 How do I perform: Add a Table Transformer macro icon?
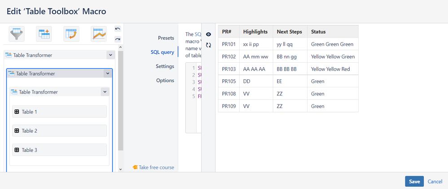click(44, 34)
